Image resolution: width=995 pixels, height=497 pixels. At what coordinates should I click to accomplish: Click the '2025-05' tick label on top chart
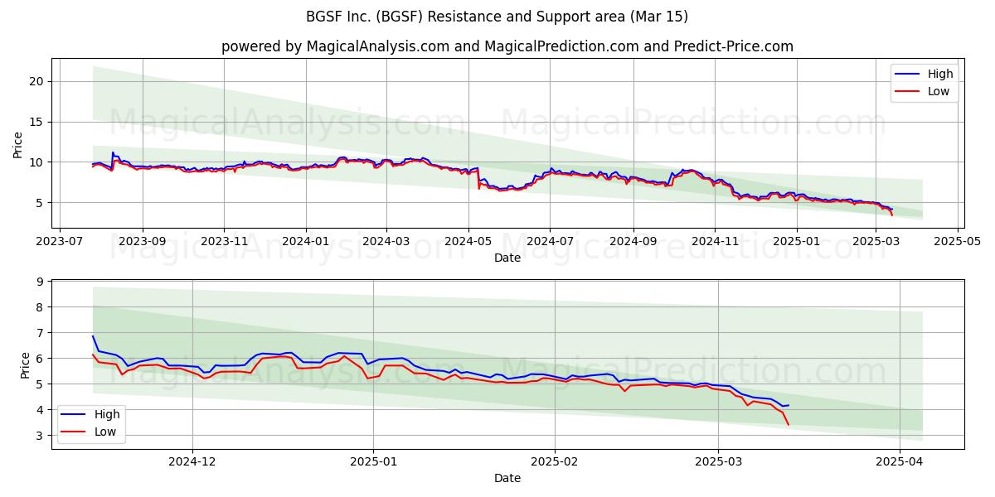(958, 241)
